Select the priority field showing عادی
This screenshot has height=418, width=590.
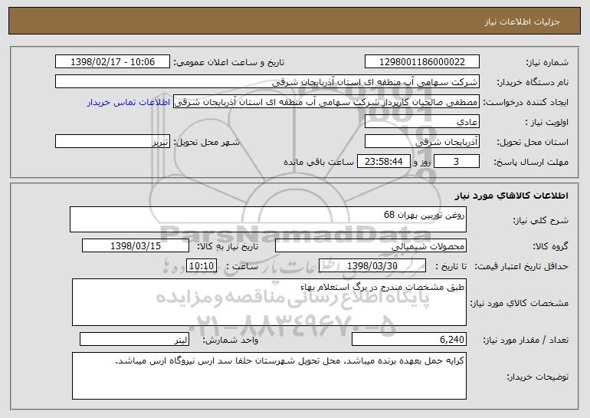click(421, 122)
